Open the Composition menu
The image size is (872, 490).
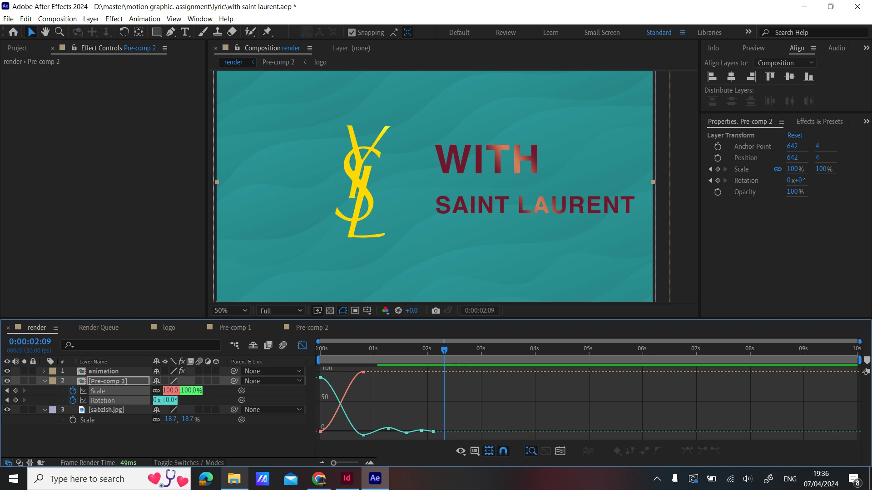click(57, 19)
